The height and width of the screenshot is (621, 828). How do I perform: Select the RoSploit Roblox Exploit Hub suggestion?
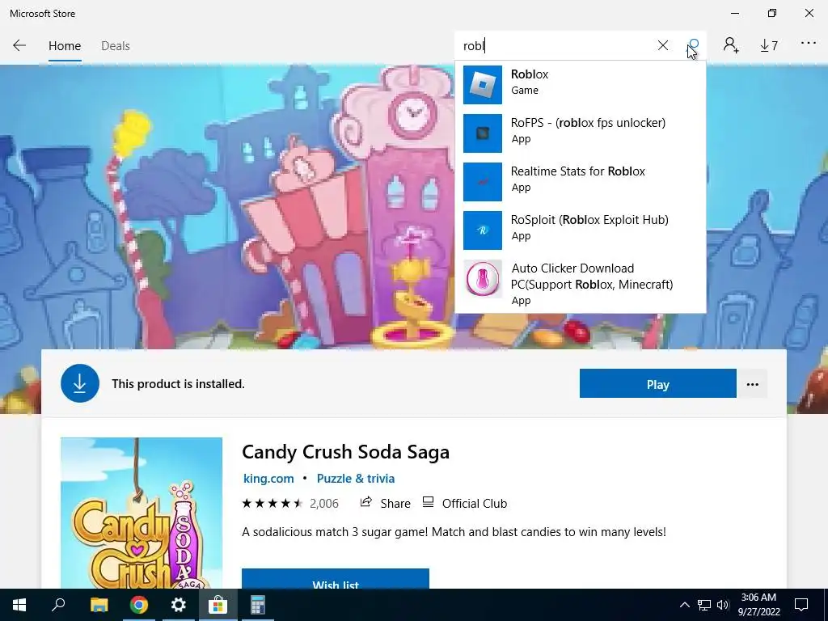pos(580,230)
